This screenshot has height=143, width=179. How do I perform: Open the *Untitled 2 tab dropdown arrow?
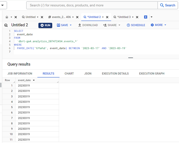point(103,17)
